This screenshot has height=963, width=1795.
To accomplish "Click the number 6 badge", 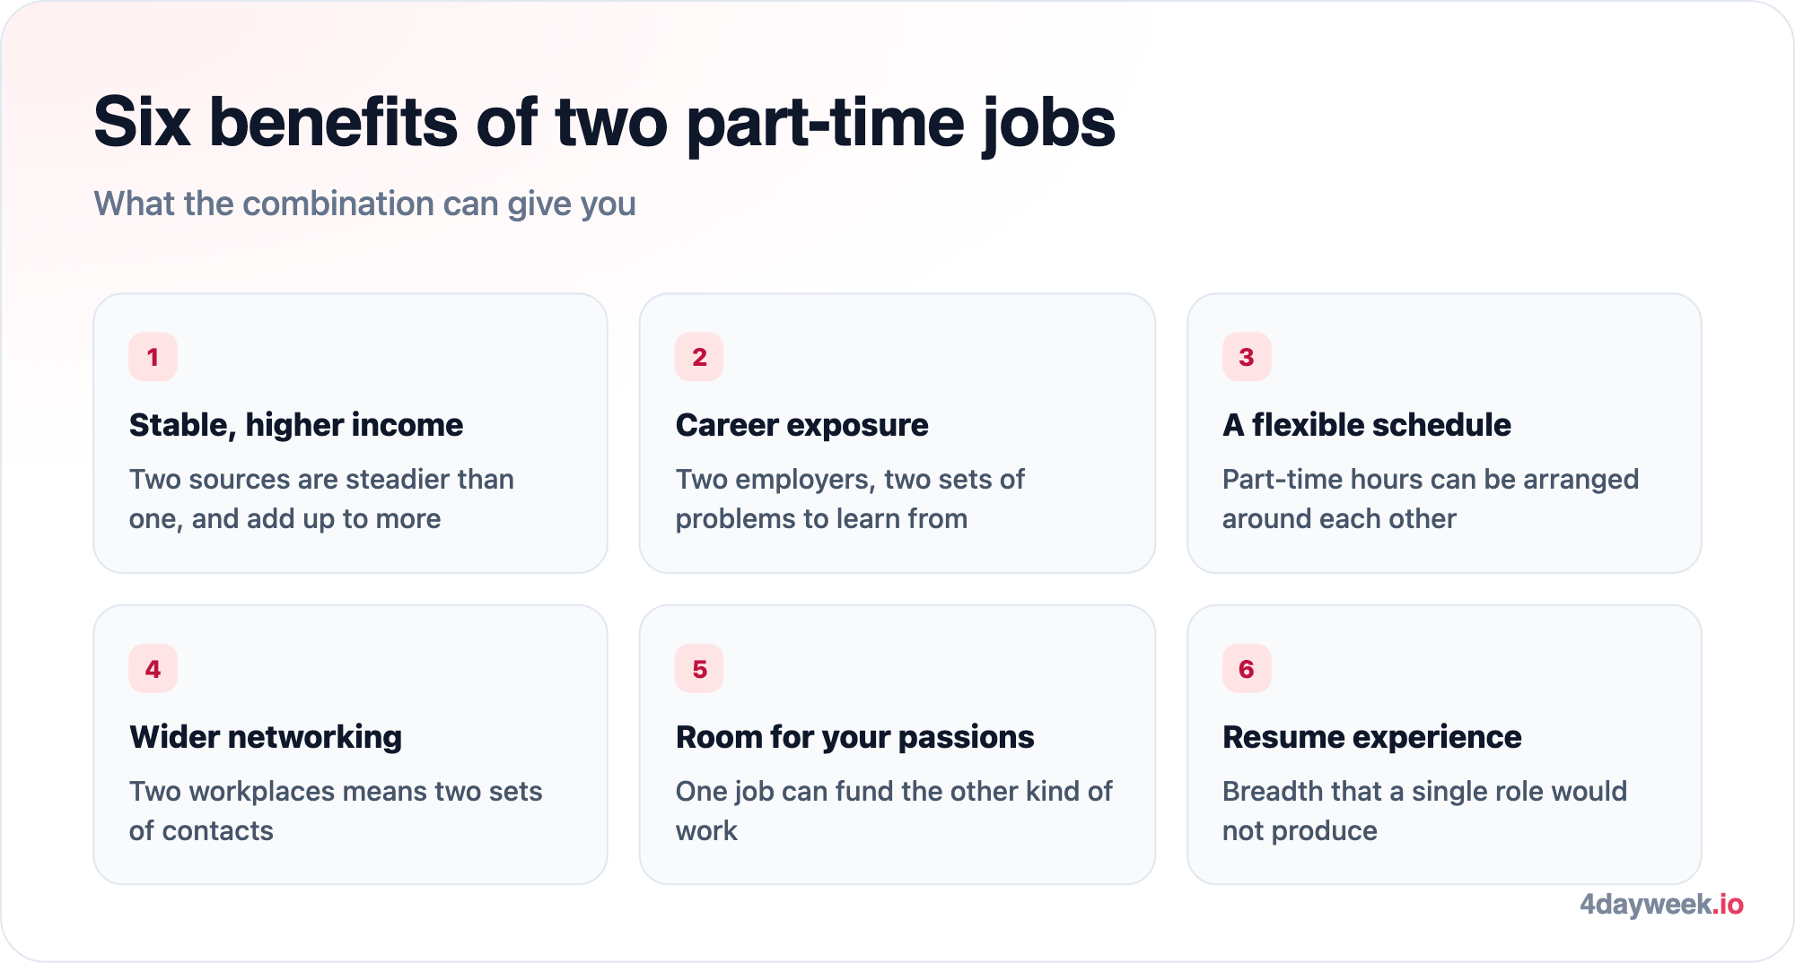I will click(1247, 669).
